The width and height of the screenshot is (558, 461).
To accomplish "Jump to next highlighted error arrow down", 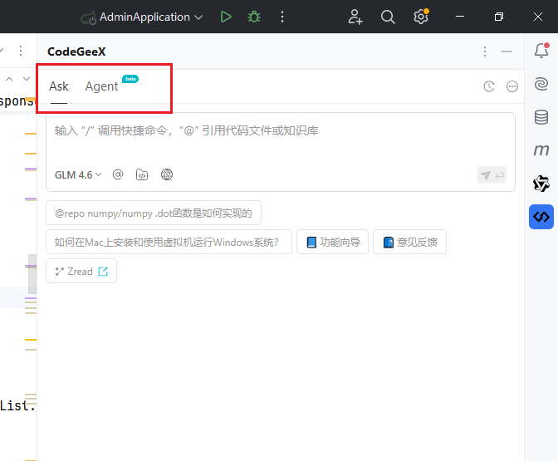I will click(x=27, y=79).
